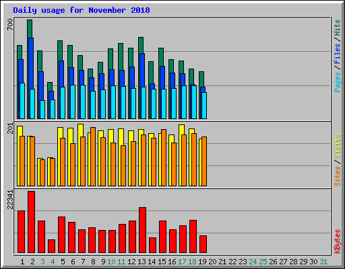Pick day 30 on the x-axis

tap(313, 262)
